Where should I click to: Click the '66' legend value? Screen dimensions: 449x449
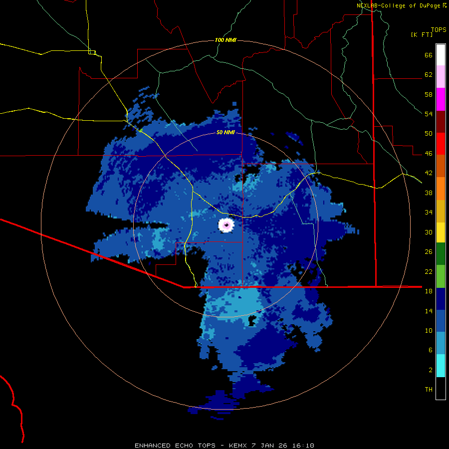tap(429, 55)
